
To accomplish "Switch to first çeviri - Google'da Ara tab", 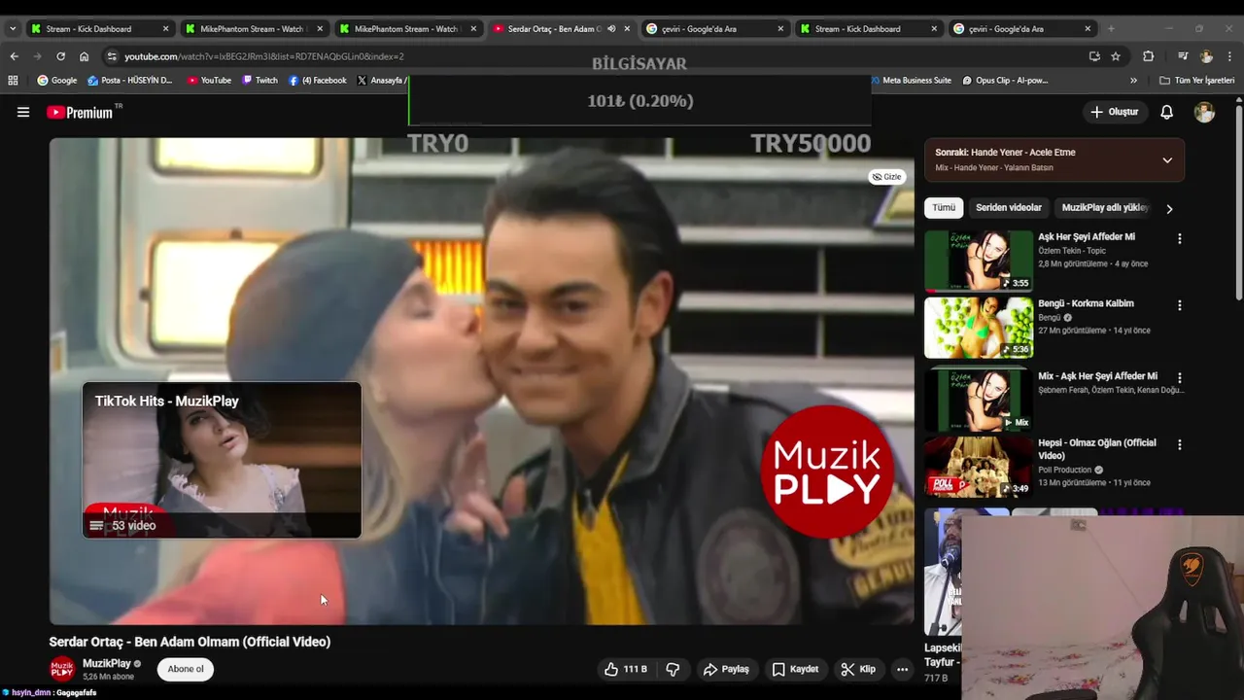I will click(714, 28).
